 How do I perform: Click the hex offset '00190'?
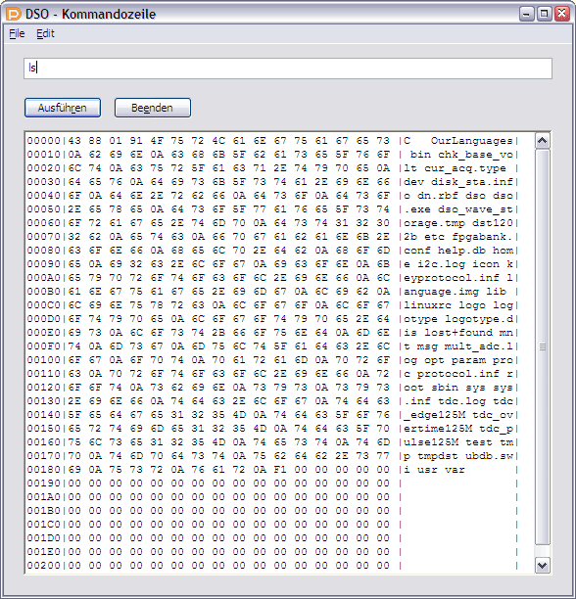coord(43,484)
